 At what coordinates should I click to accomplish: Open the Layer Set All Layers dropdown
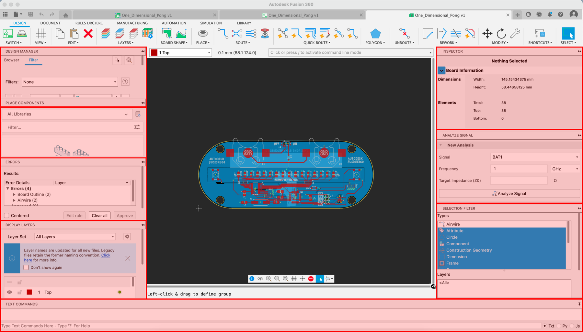click(75, 237)
